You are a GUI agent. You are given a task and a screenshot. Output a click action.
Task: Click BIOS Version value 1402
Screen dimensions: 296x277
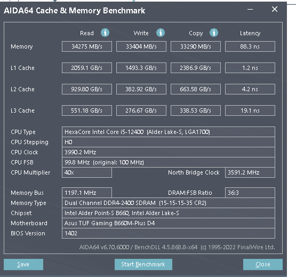coord(169,234)
